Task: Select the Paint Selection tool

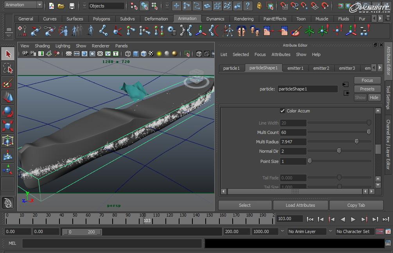Action: 7,83
